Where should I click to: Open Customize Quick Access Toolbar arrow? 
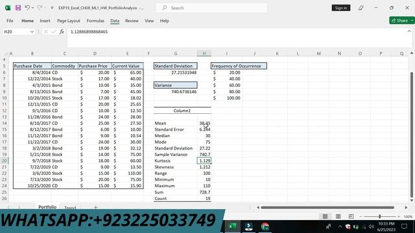[52, 8]
